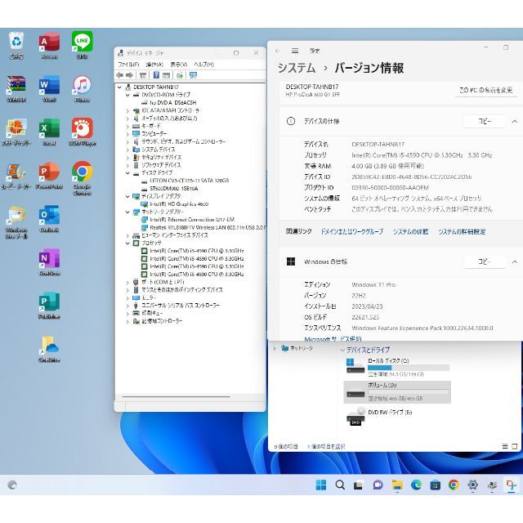The image size is (523, 523).
Task: Collapse the DVD/CD-ROM ドライブ tree node
Action: (127, 95)
